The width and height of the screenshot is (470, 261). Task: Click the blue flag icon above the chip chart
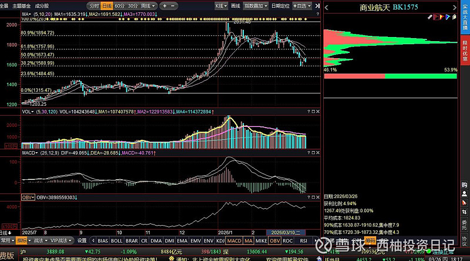click(x=448, y=17)
